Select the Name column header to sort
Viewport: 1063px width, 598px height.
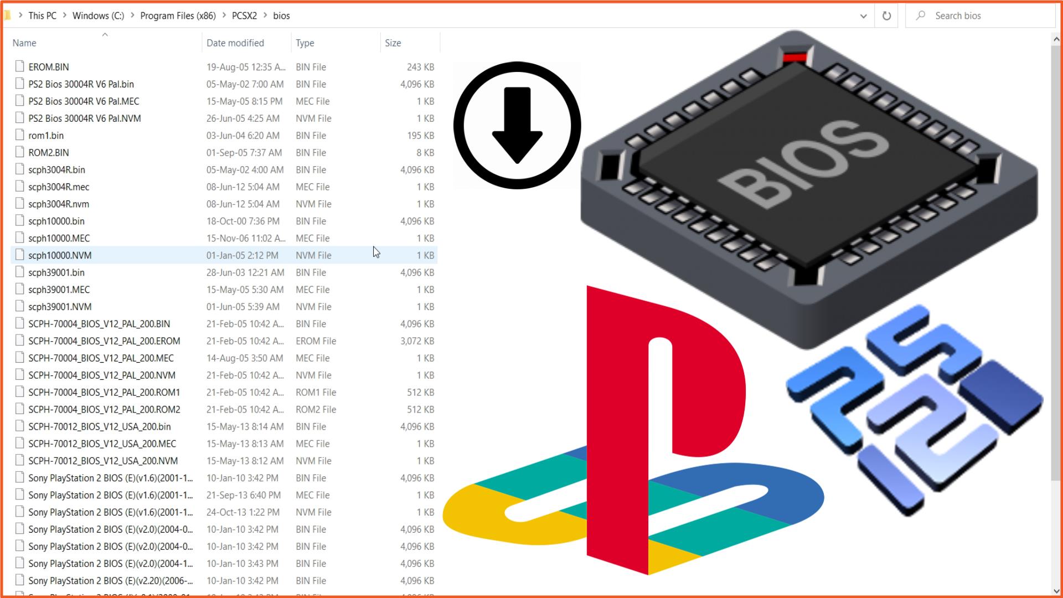pyautogui.click(x=24, y=42)
